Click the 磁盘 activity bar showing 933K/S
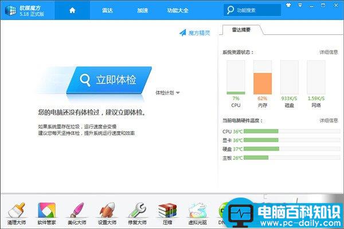The image size is (344, 229). pyautogui.click(x=290, y=77)
